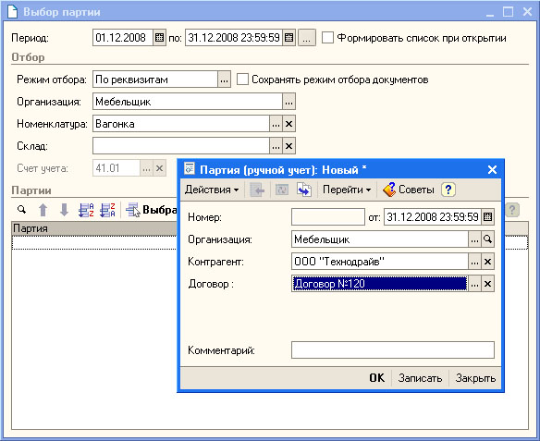
Task: Open Организация Мебельщик with magnifier icon
Action: coord(487,239)
